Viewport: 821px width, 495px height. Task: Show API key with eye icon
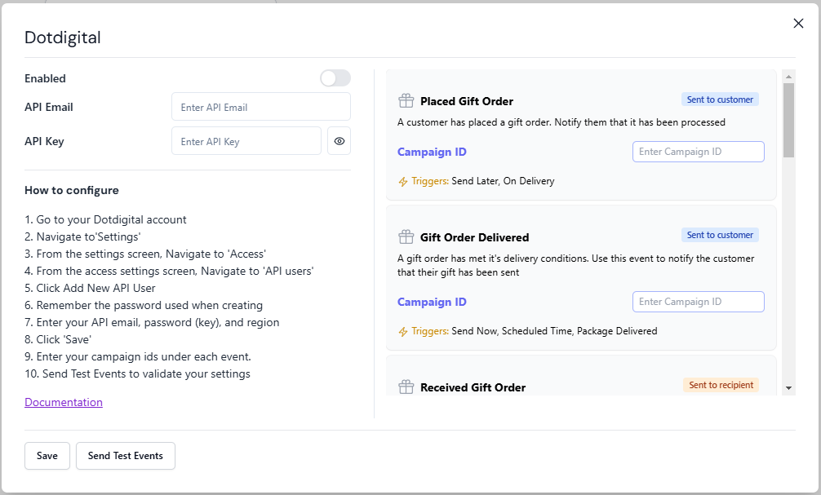coord(339,141)
